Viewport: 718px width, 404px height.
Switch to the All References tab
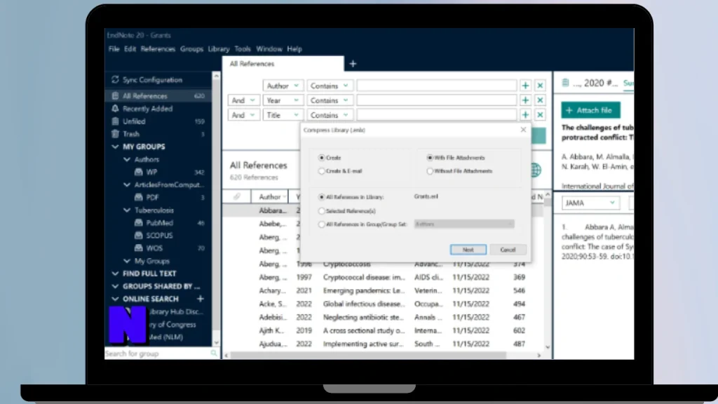[x=283, y=64]
